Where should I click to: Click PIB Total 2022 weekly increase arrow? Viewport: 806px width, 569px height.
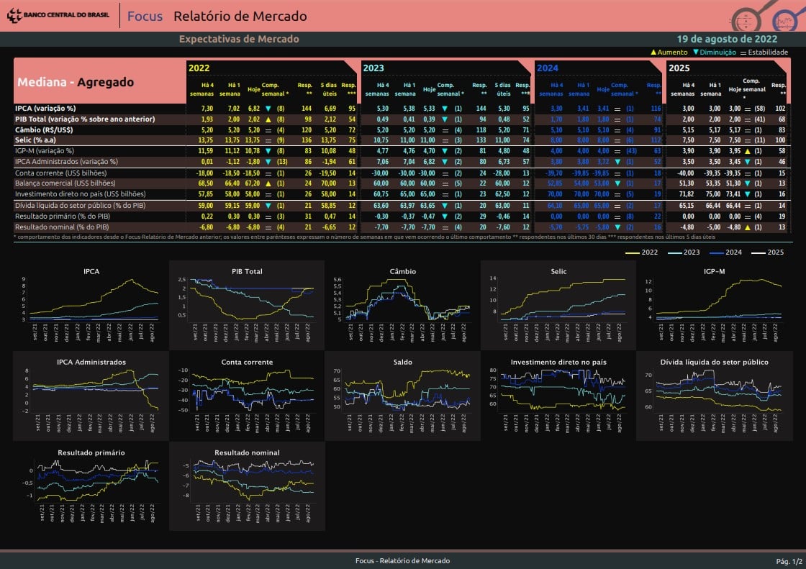coord(268,119)
